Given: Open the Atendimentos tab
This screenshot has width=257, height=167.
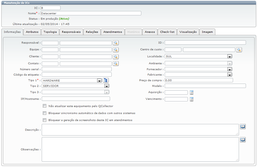Looking at the screenshot, I should [113, 32].
